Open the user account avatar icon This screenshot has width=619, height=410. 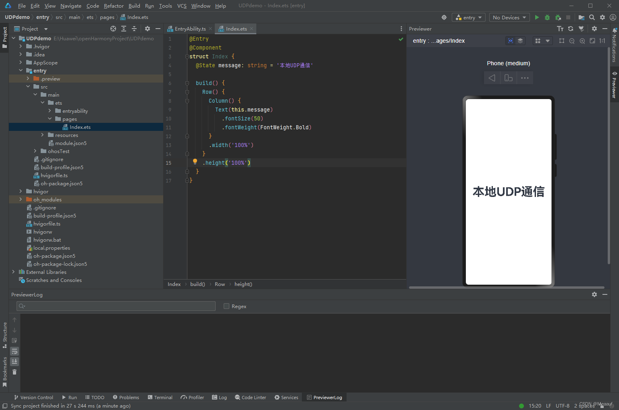pyautogui.click(x=613, y=17)
